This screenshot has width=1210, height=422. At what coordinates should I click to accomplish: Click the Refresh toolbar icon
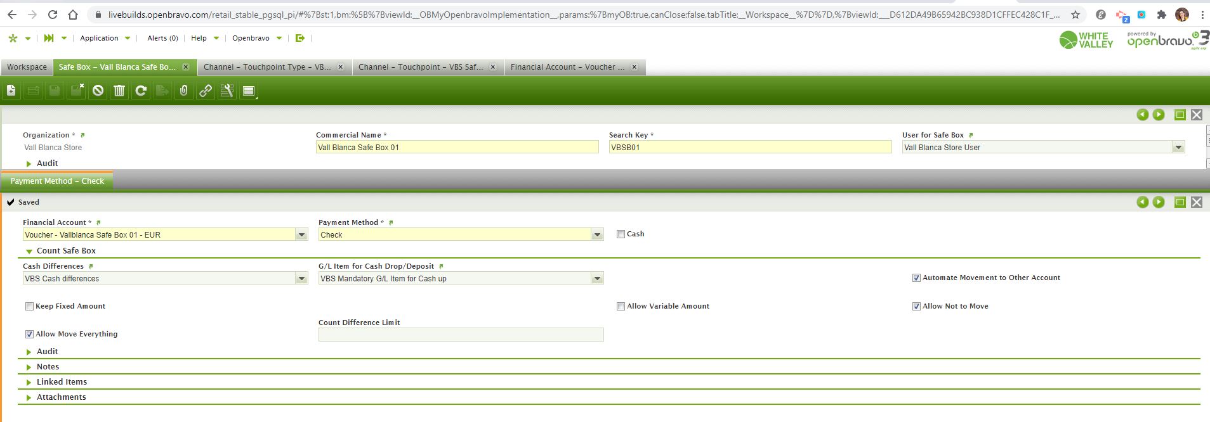click(141, 91)
